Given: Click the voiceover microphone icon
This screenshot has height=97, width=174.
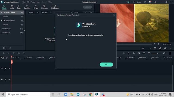Looking at the screenshot, I should click(134, 53).
